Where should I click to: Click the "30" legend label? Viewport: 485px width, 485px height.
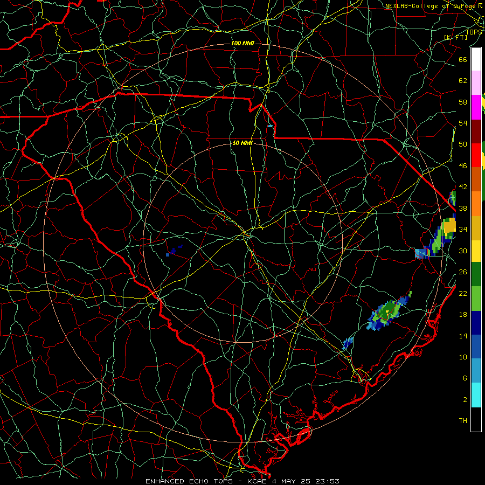463,251
